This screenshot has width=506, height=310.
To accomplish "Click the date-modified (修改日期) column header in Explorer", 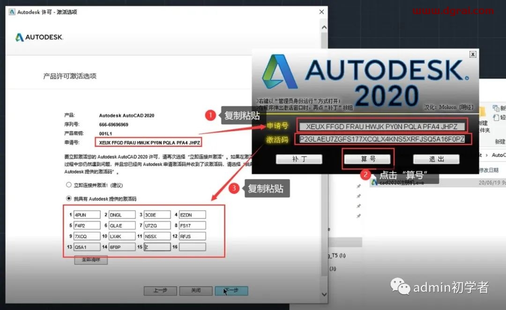I will tap(489, 170).
